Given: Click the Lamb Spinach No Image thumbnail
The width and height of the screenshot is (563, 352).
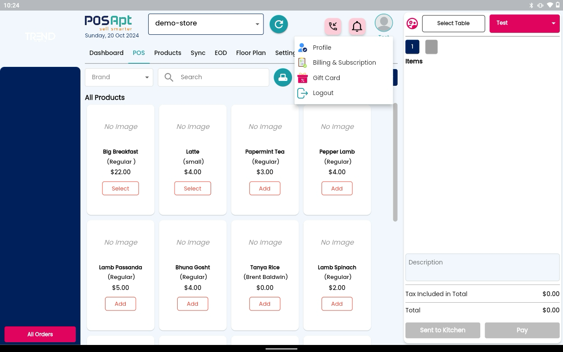Looking at the screenshot, I should 337,242.
